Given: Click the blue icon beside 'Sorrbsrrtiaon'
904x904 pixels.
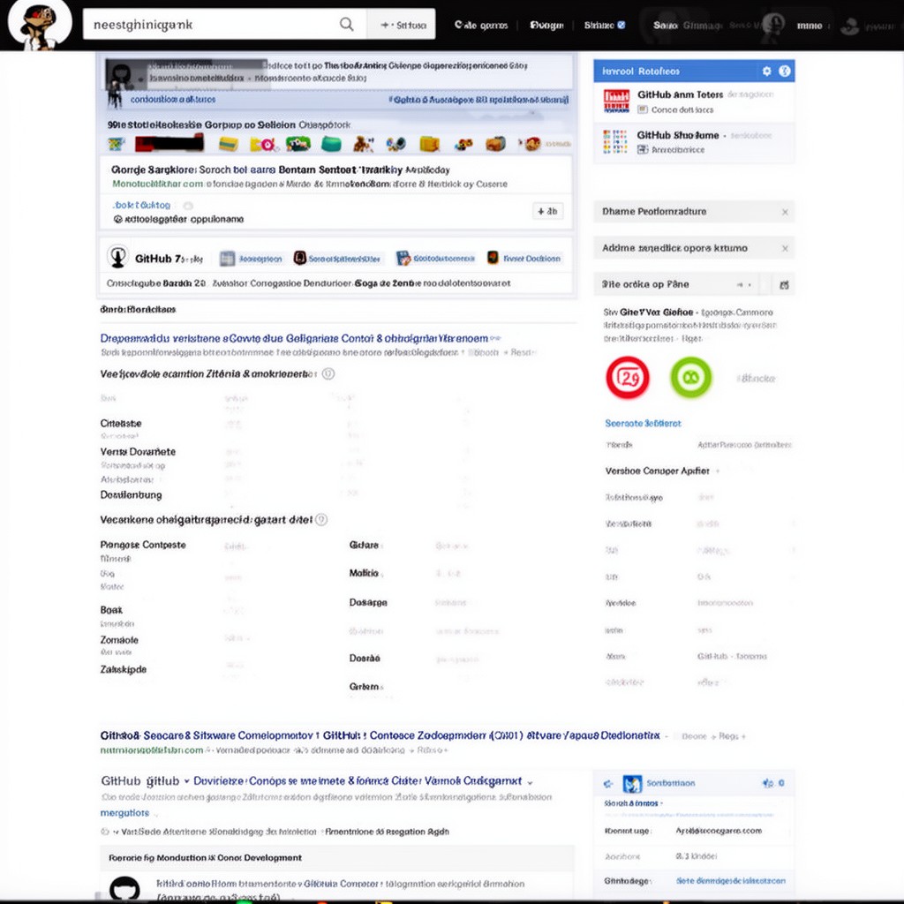Looking at the screenshot, I should tap(632, 784).
